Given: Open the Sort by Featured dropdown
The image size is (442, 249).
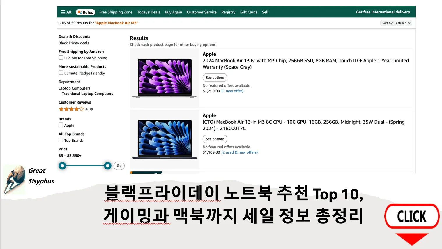Looking at the screenshot, I should (x=396, y=23).
